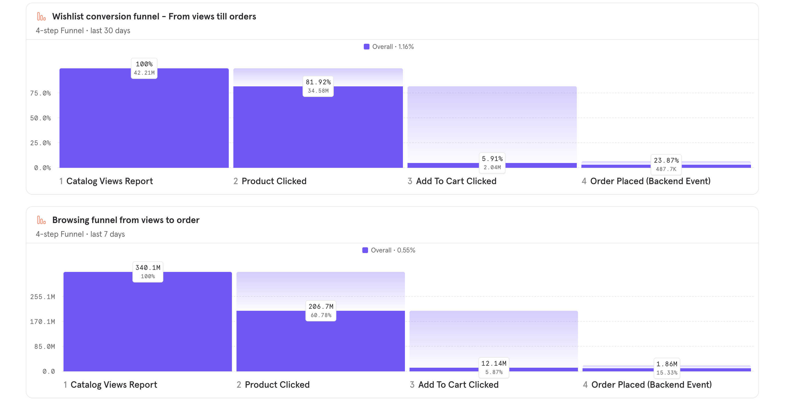787x406 pixels.
Task: Click the Overall 0.55% legend color swatch
Action: click(x=365, y=250)
